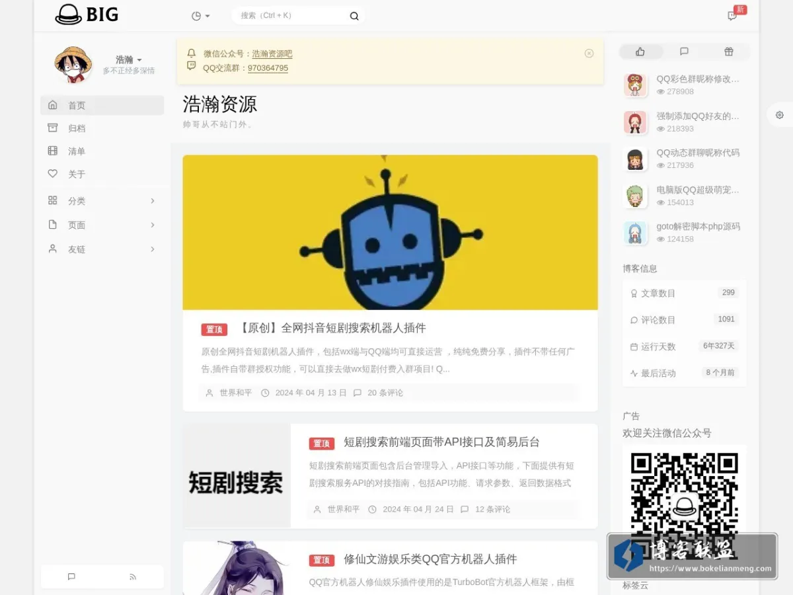The image size is (793, 595).
Task: Expand the 浩瀚 user name dropdown
Action: point(129,59)
